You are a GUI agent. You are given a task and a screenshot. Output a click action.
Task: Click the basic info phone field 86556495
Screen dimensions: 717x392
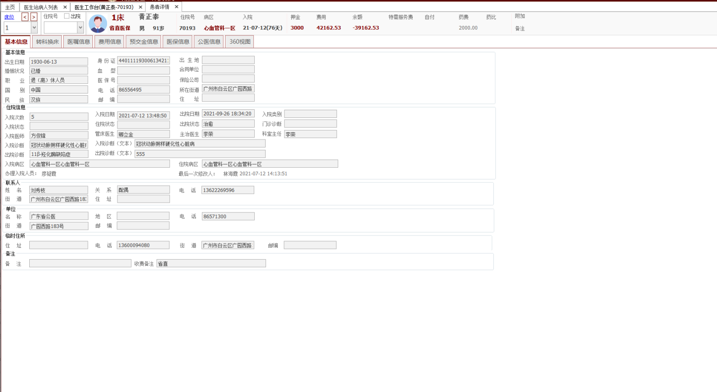(143, 90)
